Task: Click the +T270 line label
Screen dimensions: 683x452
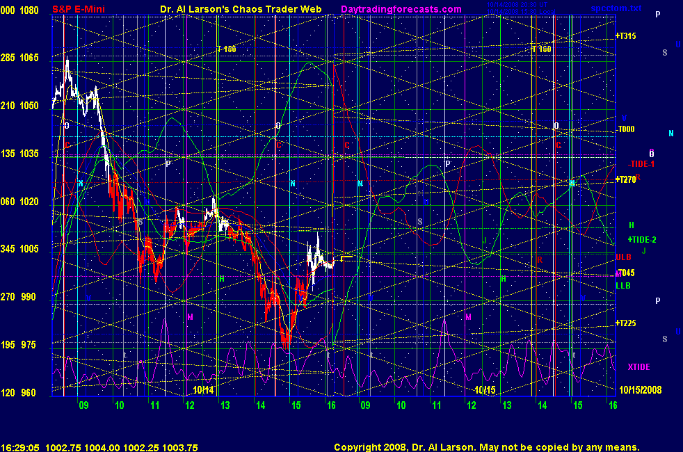Action: click(626, 180)
